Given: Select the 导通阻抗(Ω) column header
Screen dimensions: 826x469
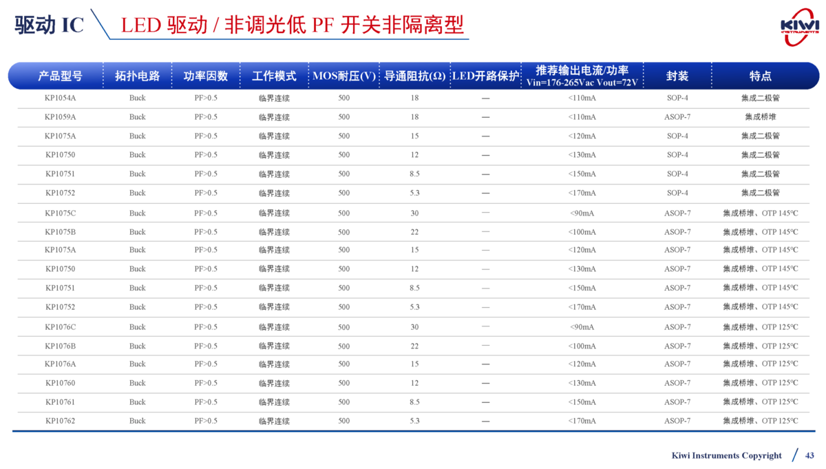Looking at the screenshot, I should pos(414,76).
